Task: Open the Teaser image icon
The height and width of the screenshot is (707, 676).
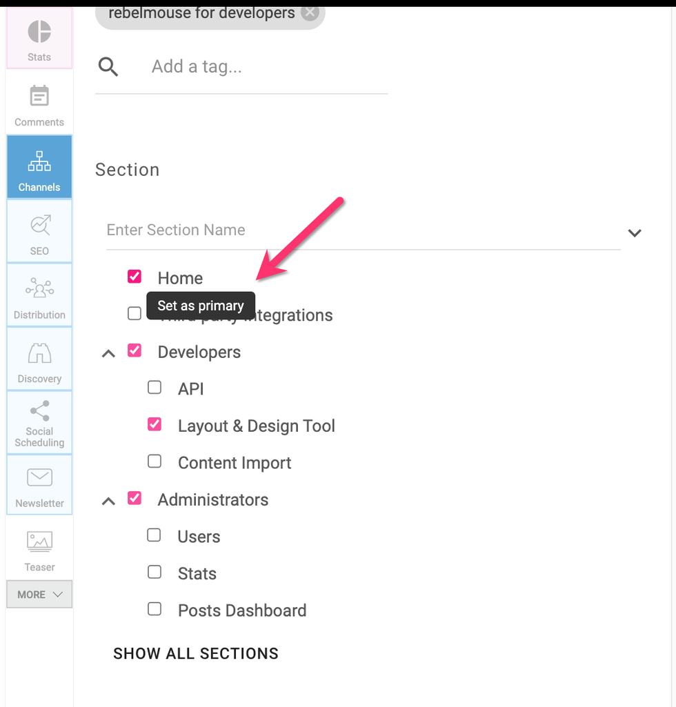Action: point(39,541)
